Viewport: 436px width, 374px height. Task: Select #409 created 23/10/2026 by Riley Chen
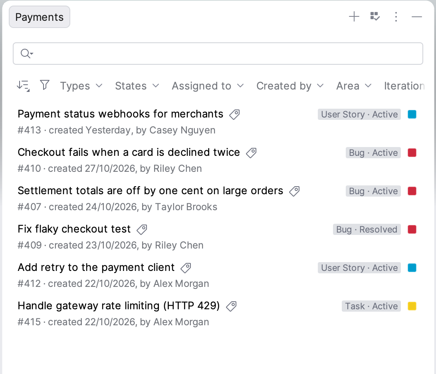[110, 245]
